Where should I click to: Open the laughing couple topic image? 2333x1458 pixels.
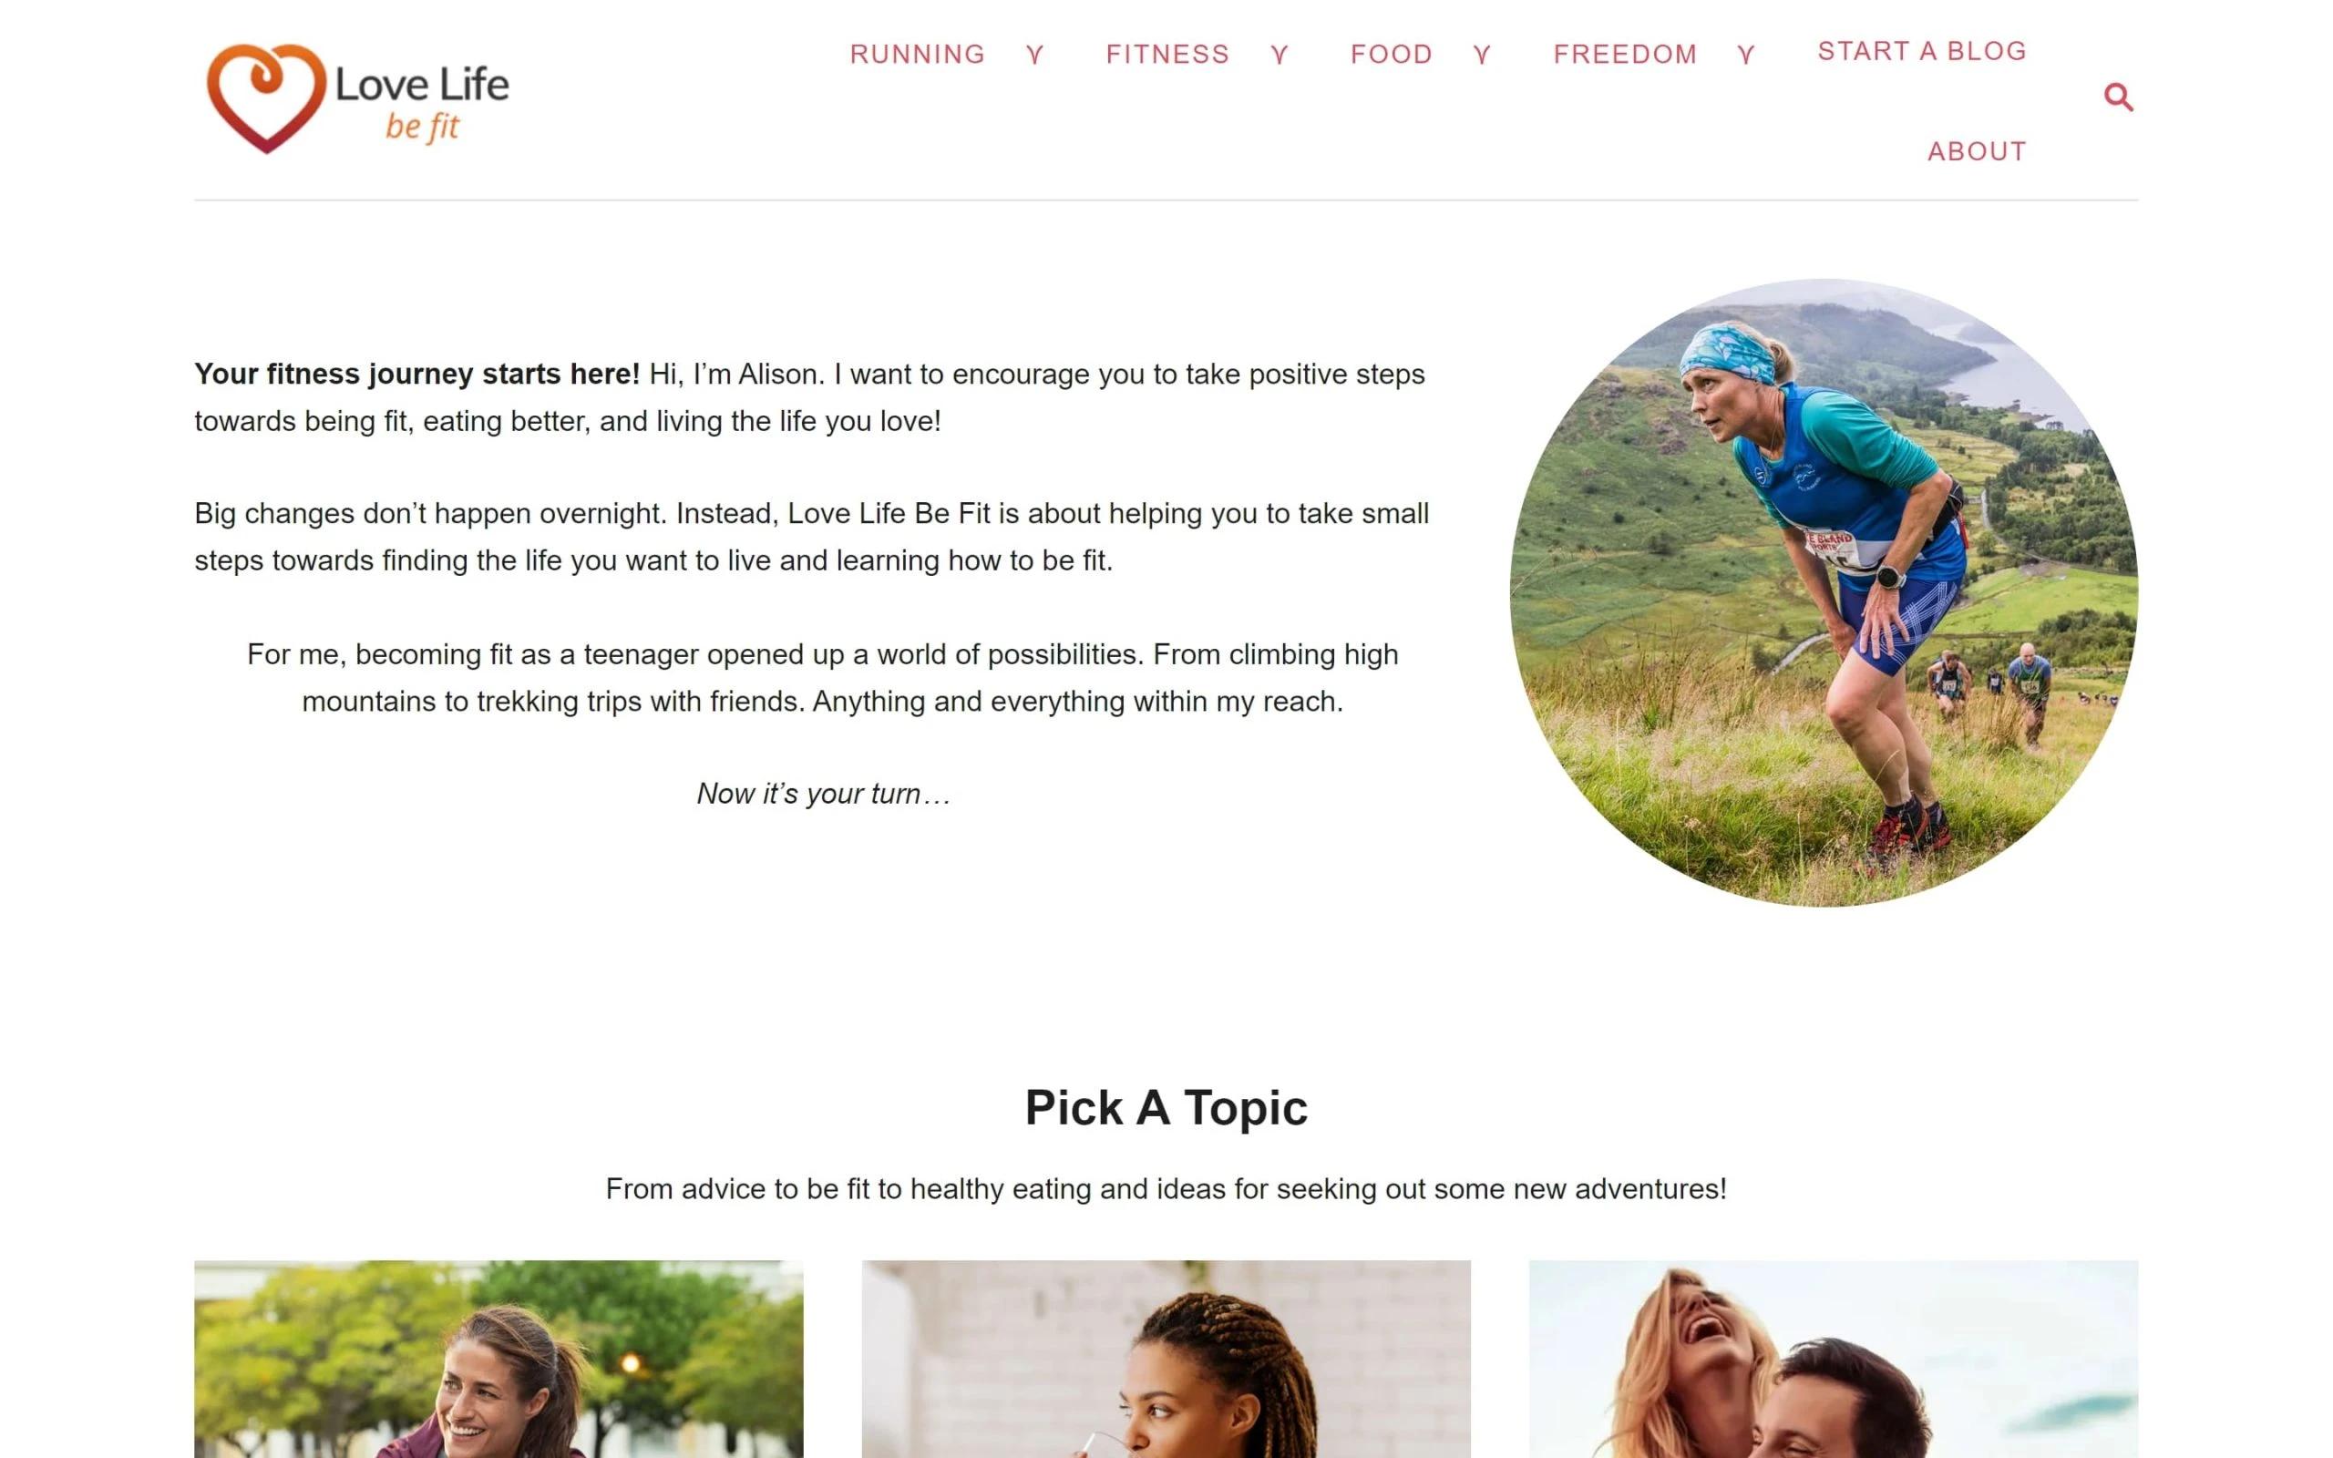coord(1833,1359)
